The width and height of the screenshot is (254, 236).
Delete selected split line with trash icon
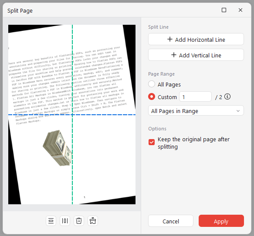(x=79, y=221)
